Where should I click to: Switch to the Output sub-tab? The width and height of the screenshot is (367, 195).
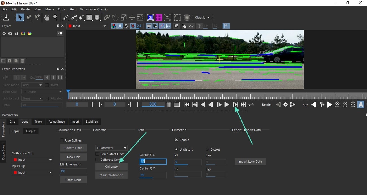coord(31,131)
